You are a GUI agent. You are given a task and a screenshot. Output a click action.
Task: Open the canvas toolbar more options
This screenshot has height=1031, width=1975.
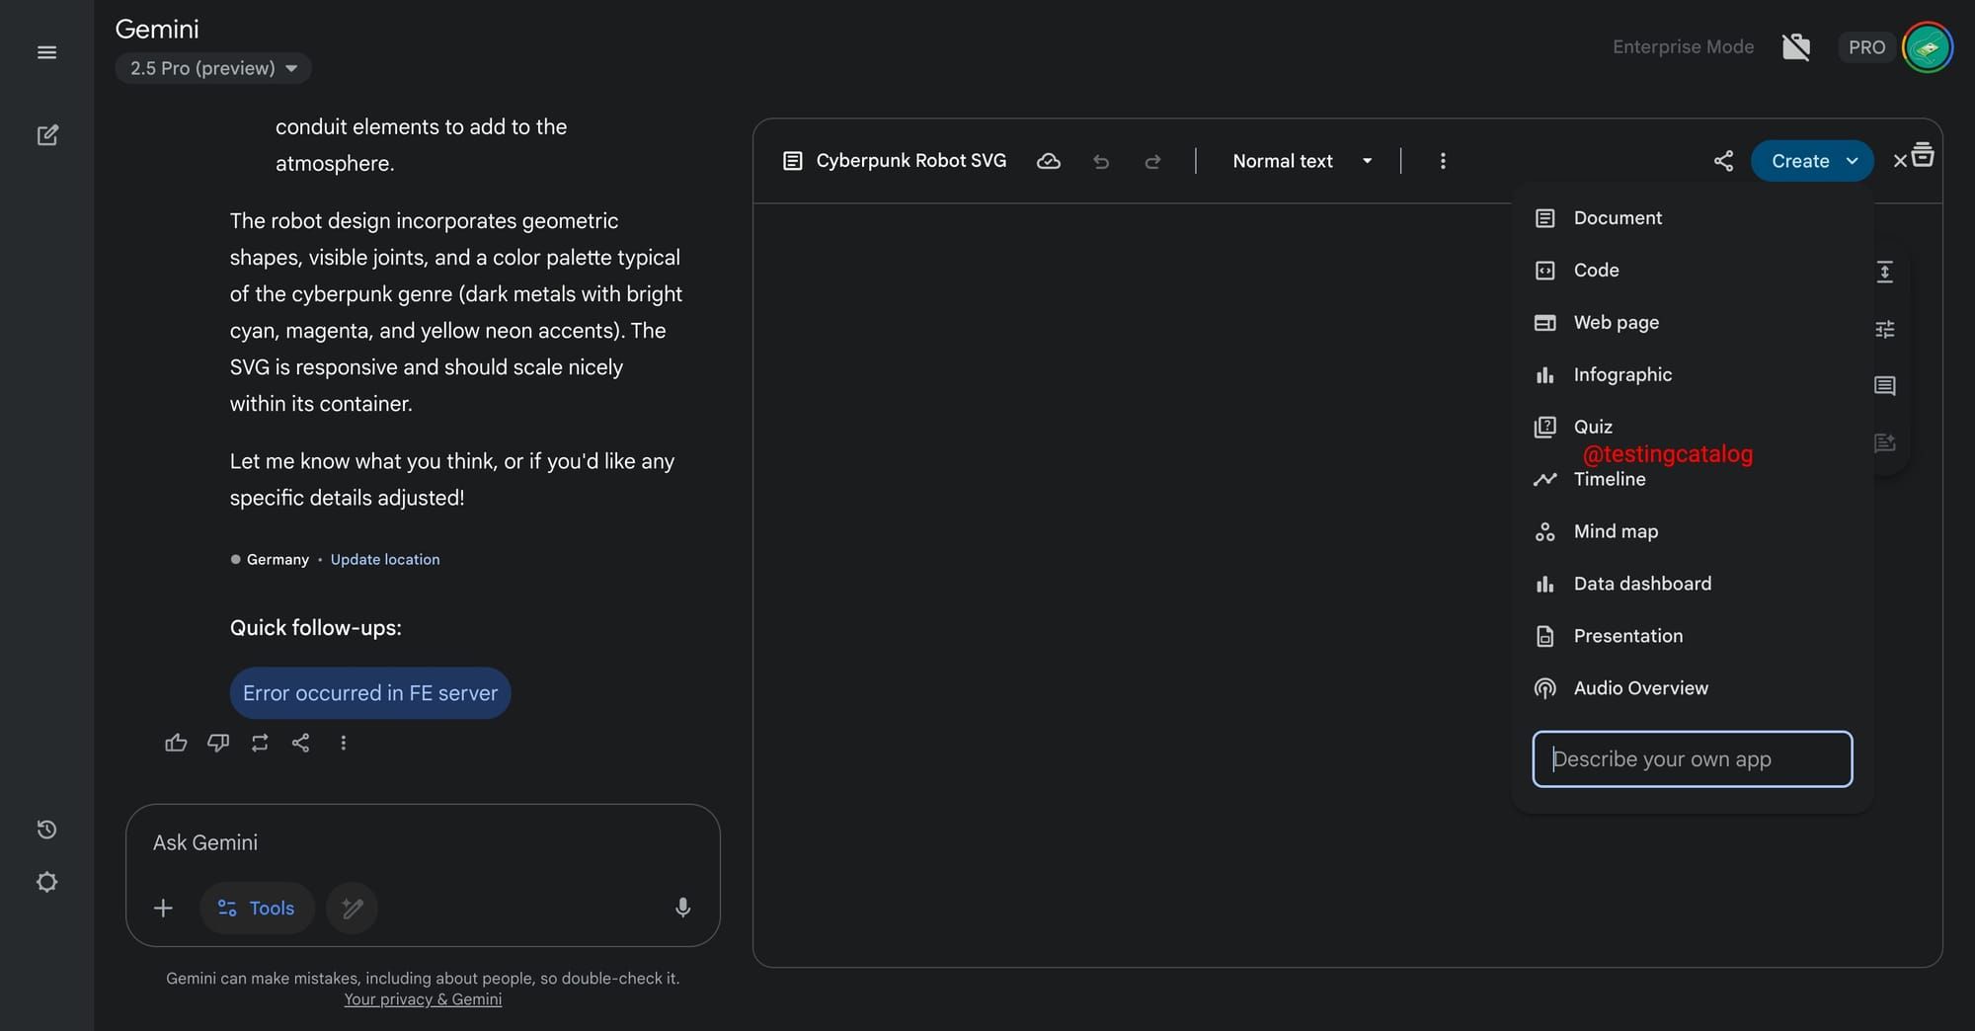(1443, 161)
